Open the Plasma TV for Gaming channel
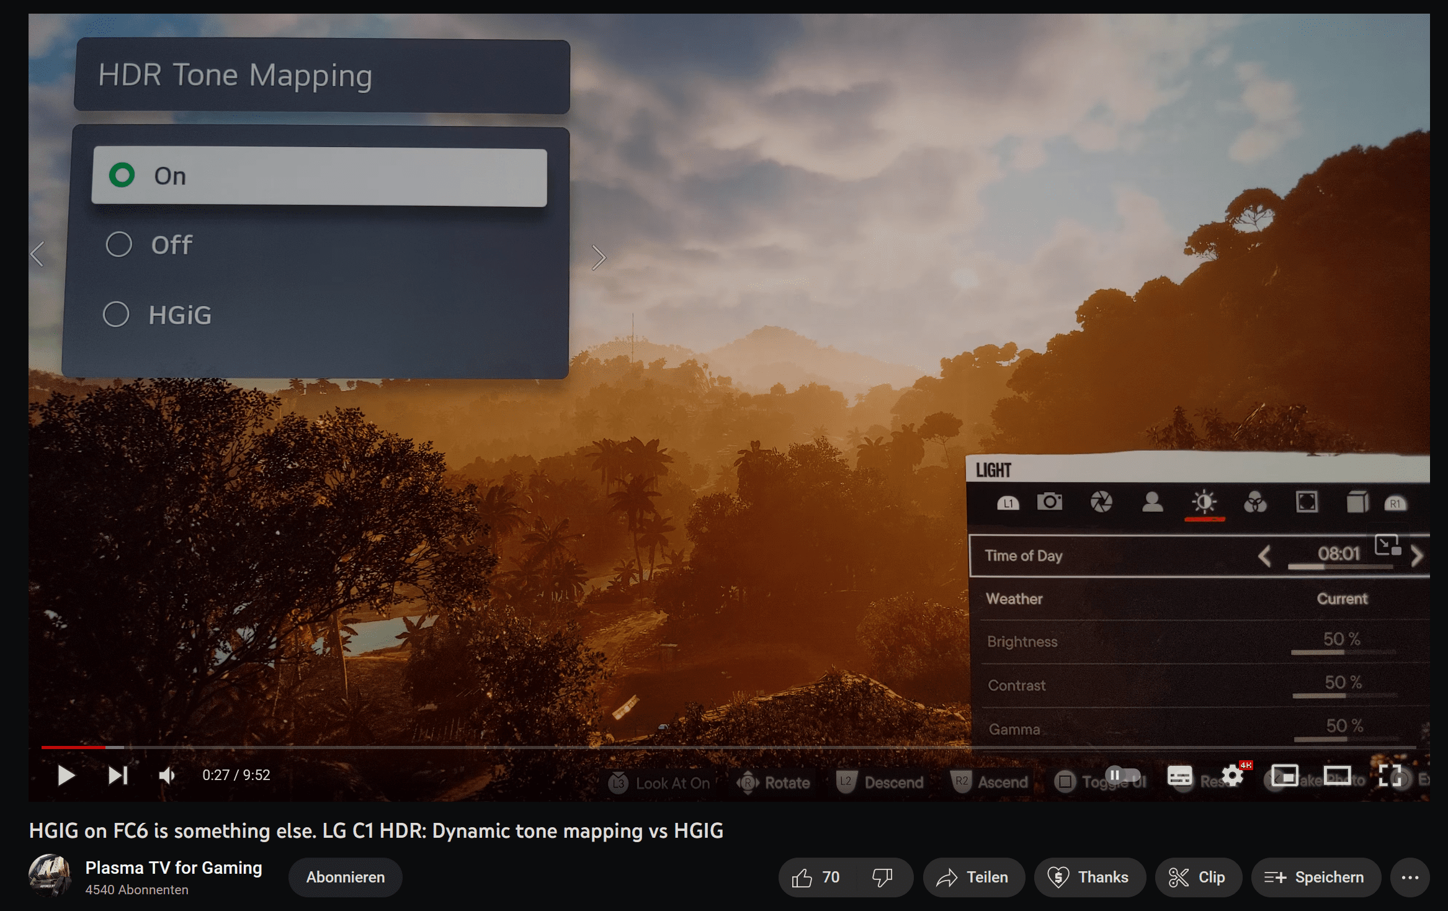Viewport: 1448px width, 911px height. (174, 868)
